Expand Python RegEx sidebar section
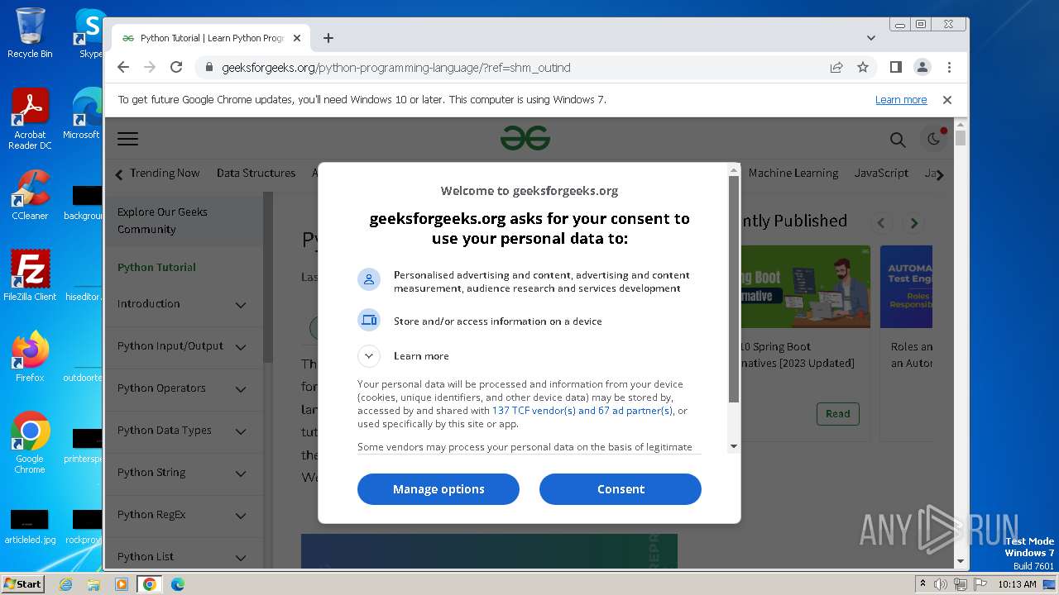Screen dimensions: 1059x595 click(241, 516)
